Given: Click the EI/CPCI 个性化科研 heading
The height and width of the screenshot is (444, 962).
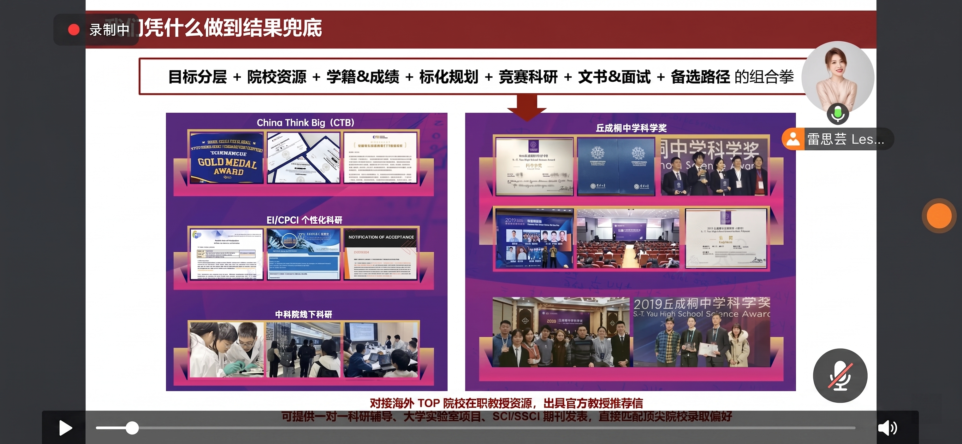Looking at the screenshot, I should pyautogui.click(x=304, y=220).
